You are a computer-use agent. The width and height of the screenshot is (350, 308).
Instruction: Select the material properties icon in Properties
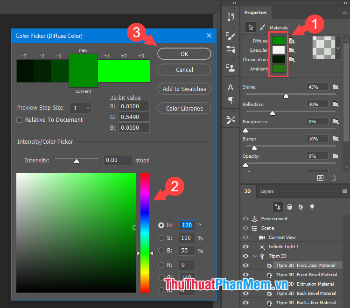point(251,27)
